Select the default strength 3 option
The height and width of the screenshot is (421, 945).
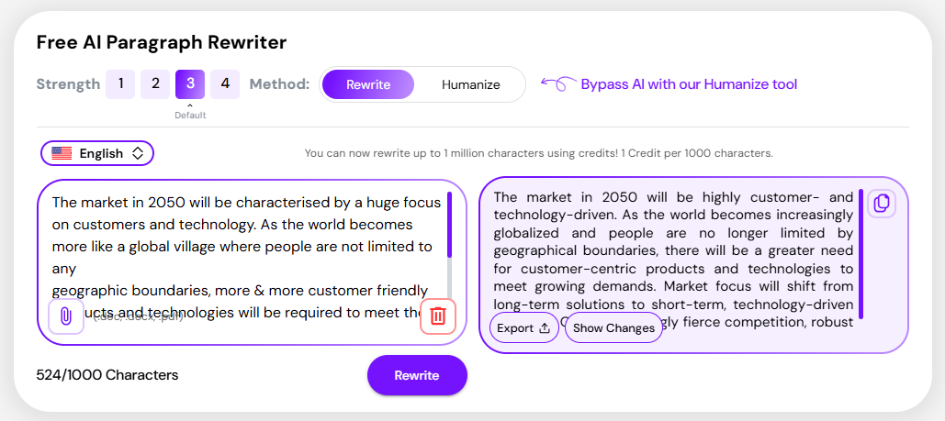190,84
